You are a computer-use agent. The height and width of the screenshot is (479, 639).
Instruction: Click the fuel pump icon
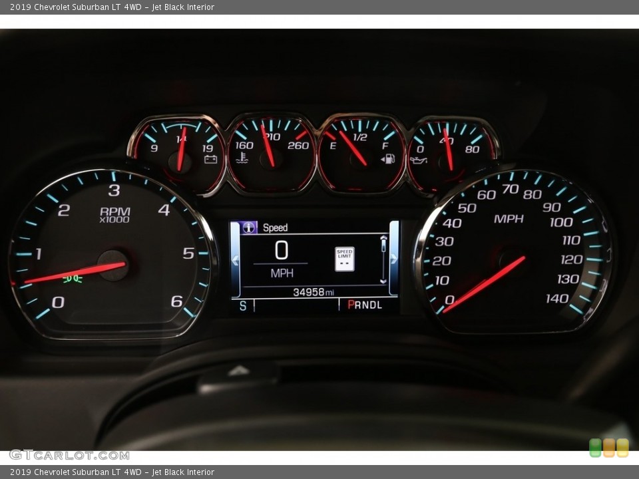pos(388,158)
